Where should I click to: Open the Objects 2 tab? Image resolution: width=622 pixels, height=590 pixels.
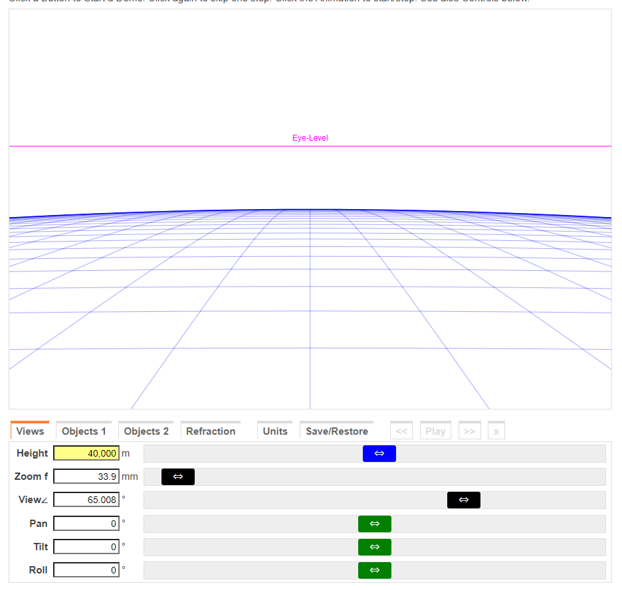coord(146,431)
